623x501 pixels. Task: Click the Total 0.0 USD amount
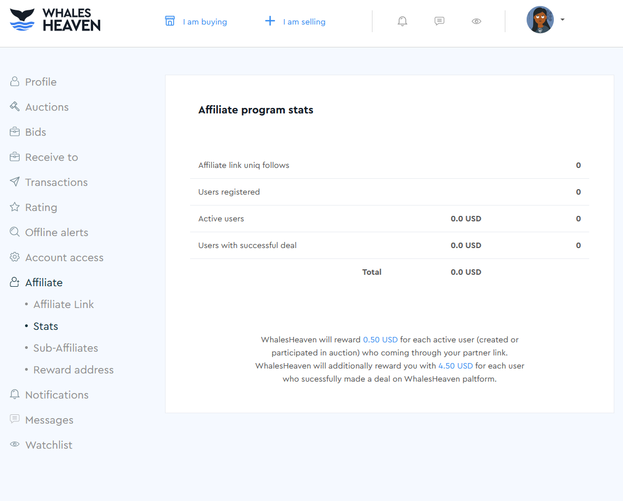click(x=466, y=272)
